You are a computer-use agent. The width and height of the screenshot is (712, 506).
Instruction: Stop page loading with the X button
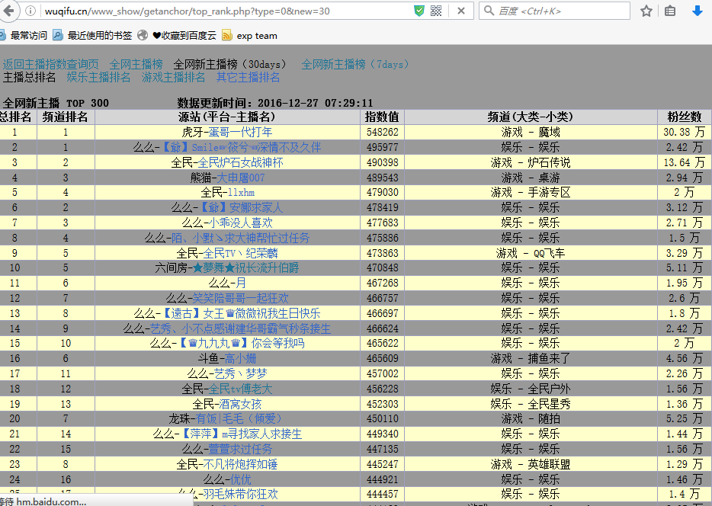[460, 11]
